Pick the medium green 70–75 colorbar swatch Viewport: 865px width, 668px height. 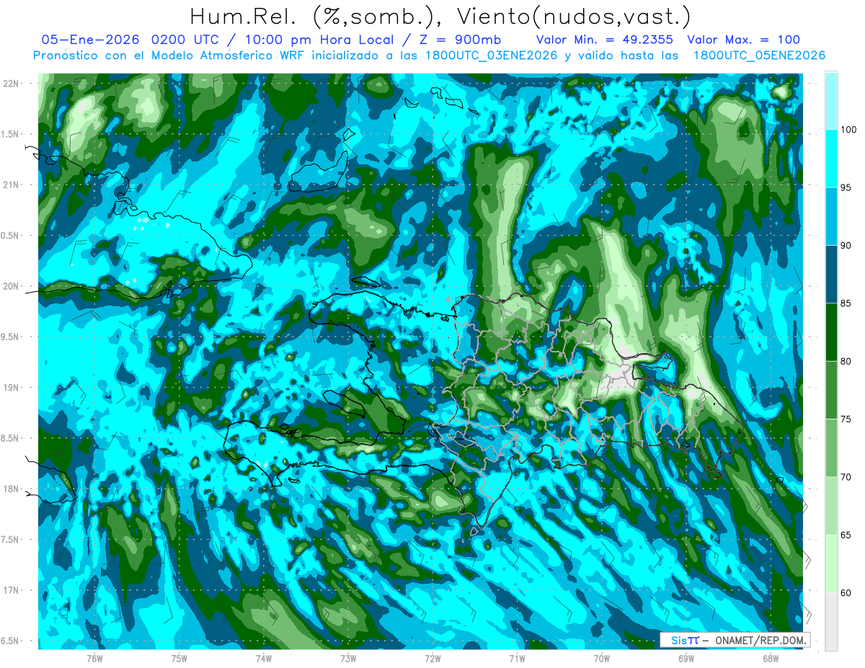[x=831, y=448]
